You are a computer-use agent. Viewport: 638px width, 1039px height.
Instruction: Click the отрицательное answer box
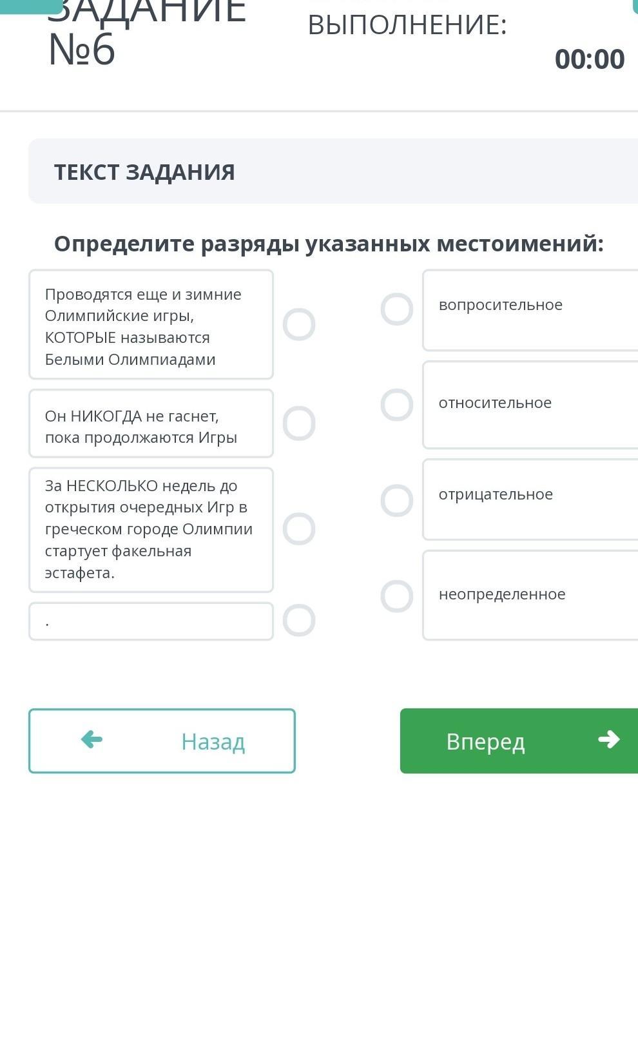[x=530, y=500]
